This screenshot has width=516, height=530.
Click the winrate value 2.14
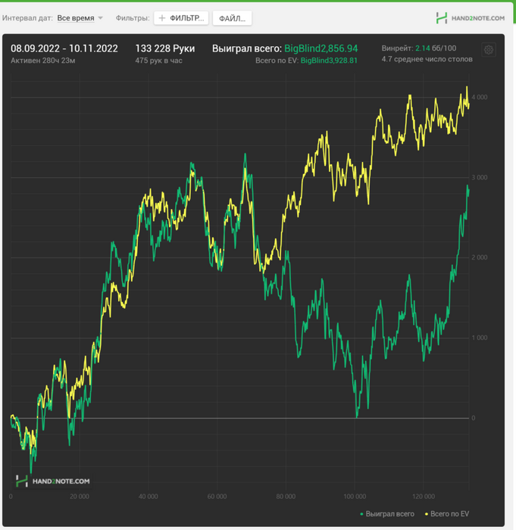click(x=422, y=48)
